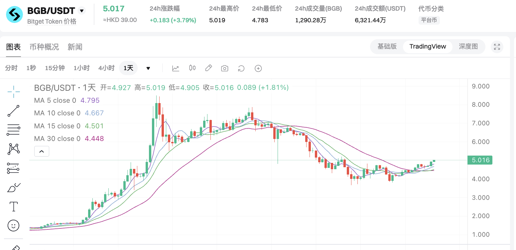
Task: Select the crosshair cursor tool
Action: [x=13, y=92]
